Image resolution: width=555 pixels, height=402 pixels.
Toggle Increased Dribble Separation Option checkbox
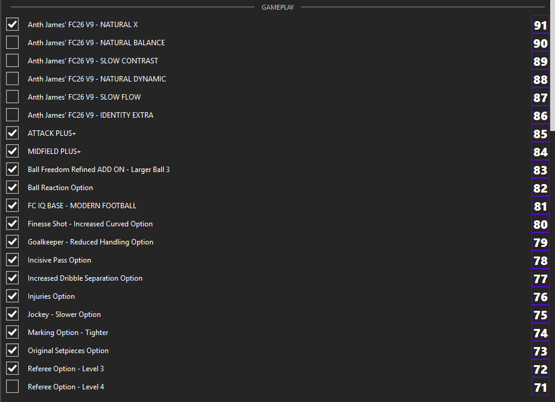point(13,278)
